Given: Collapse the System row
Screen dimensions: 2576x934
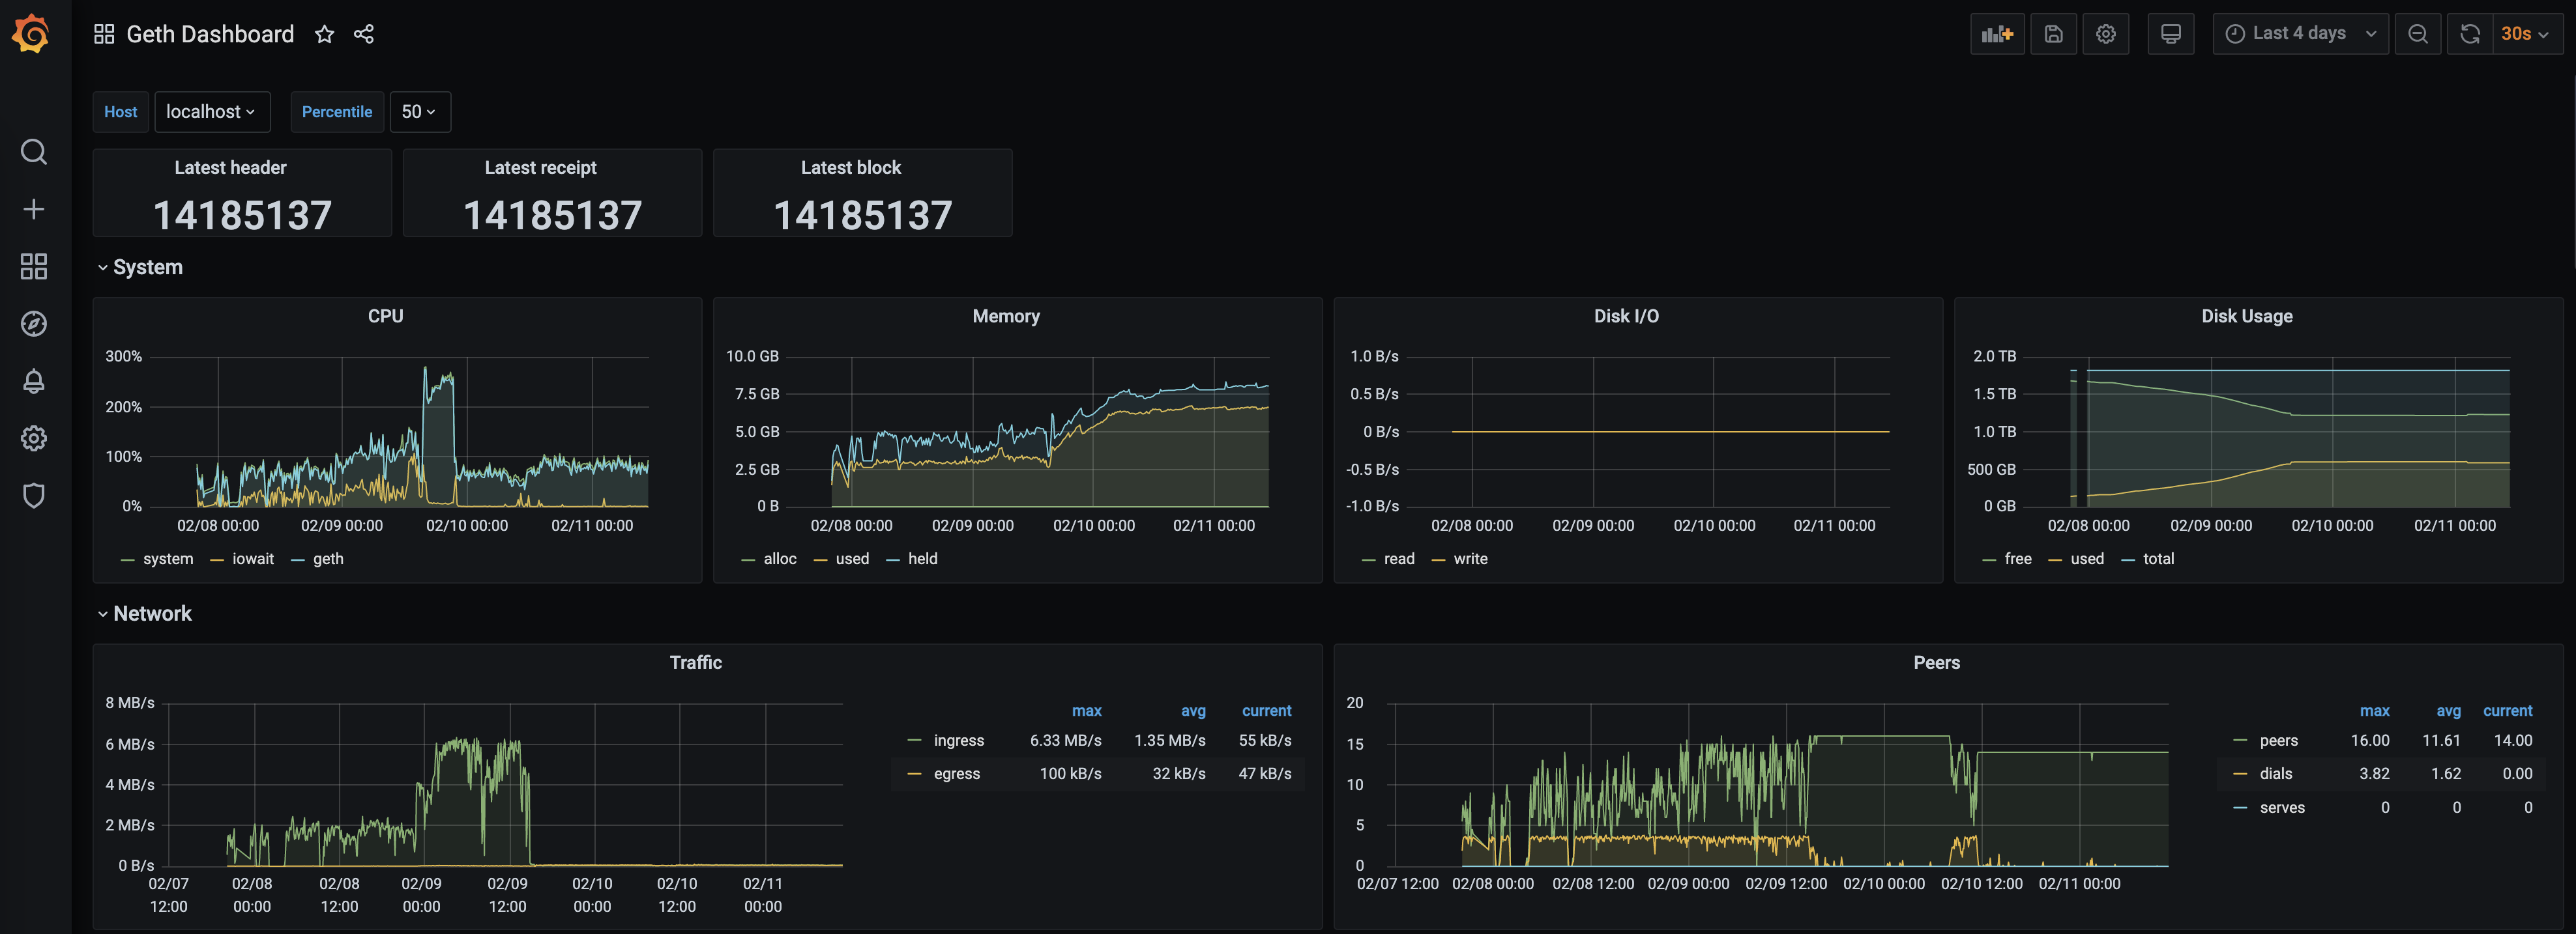Looking at the screenshot, I should [147, 266].
